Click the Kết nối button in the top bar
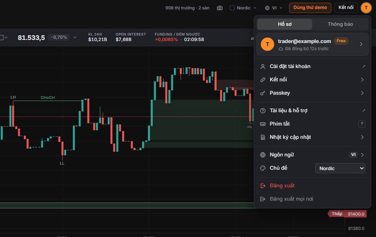 tap(346, 8)
